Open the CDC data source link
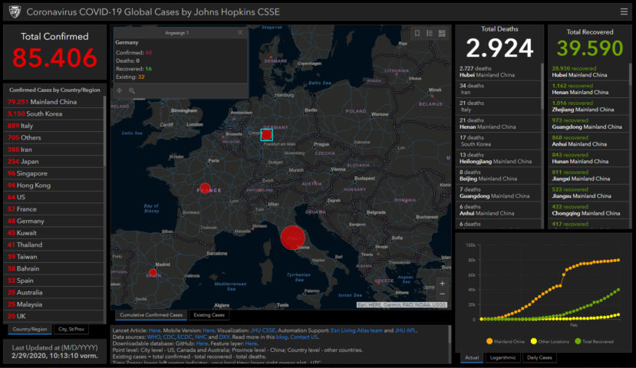636x368 pixels. (168, 337)
